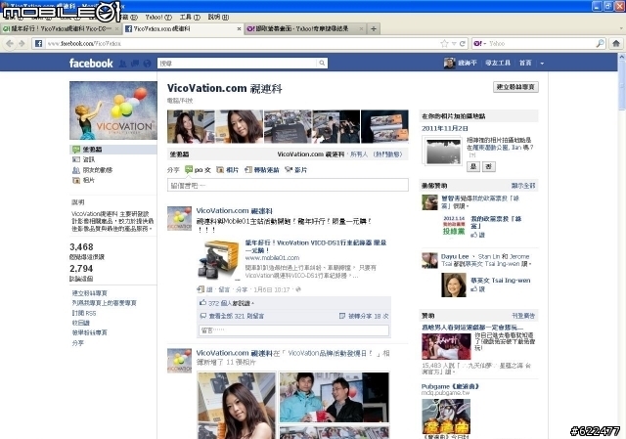This screenshot has width=626, height=439.
Task: Click the create page button at top right
Action: click(x=515, y=87)
